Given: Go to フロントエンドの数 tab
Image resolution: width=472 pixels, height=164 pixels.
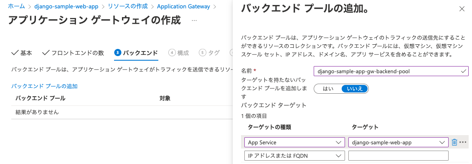Looking at the screenshot, I should pos(73,53).
